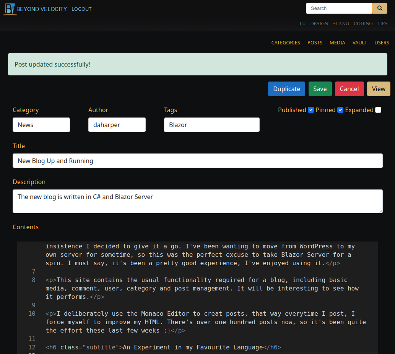Open the Posts admin menu

pyautogui.click(x=315, y=42)
